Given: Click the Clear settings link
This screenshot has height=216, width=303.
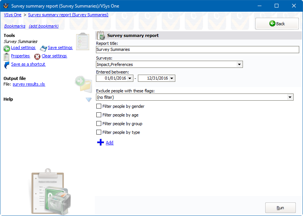Looking at the screenshot, I should click(x=54, y=56).
